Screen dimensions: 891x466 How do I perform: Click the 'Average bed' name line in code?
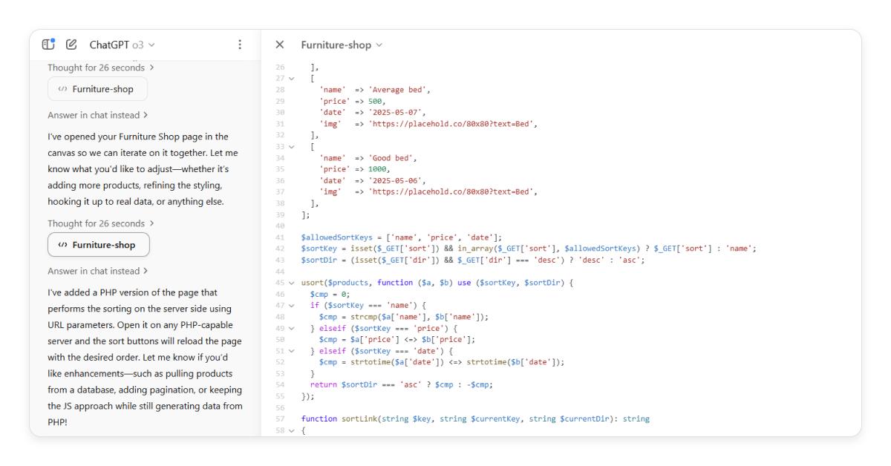375,90
